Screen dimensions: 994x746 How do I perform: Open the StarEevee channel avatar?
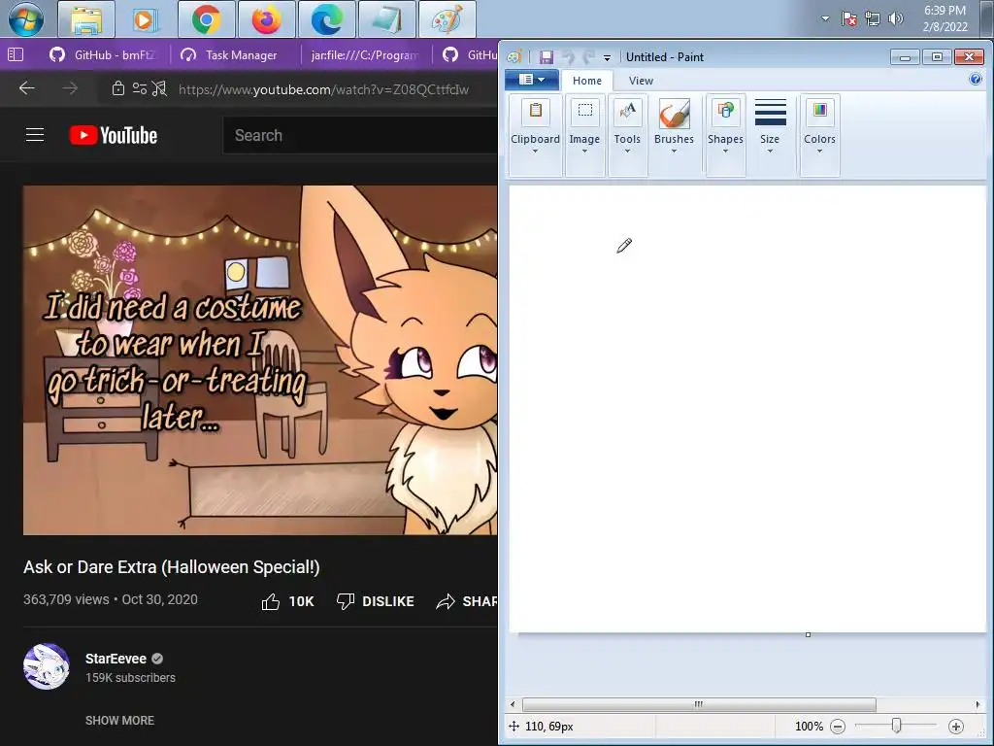47,666
